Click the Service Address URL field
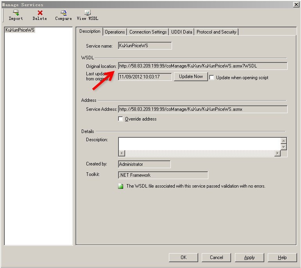This screenshot has width=301, height=268. click(203, 109)
